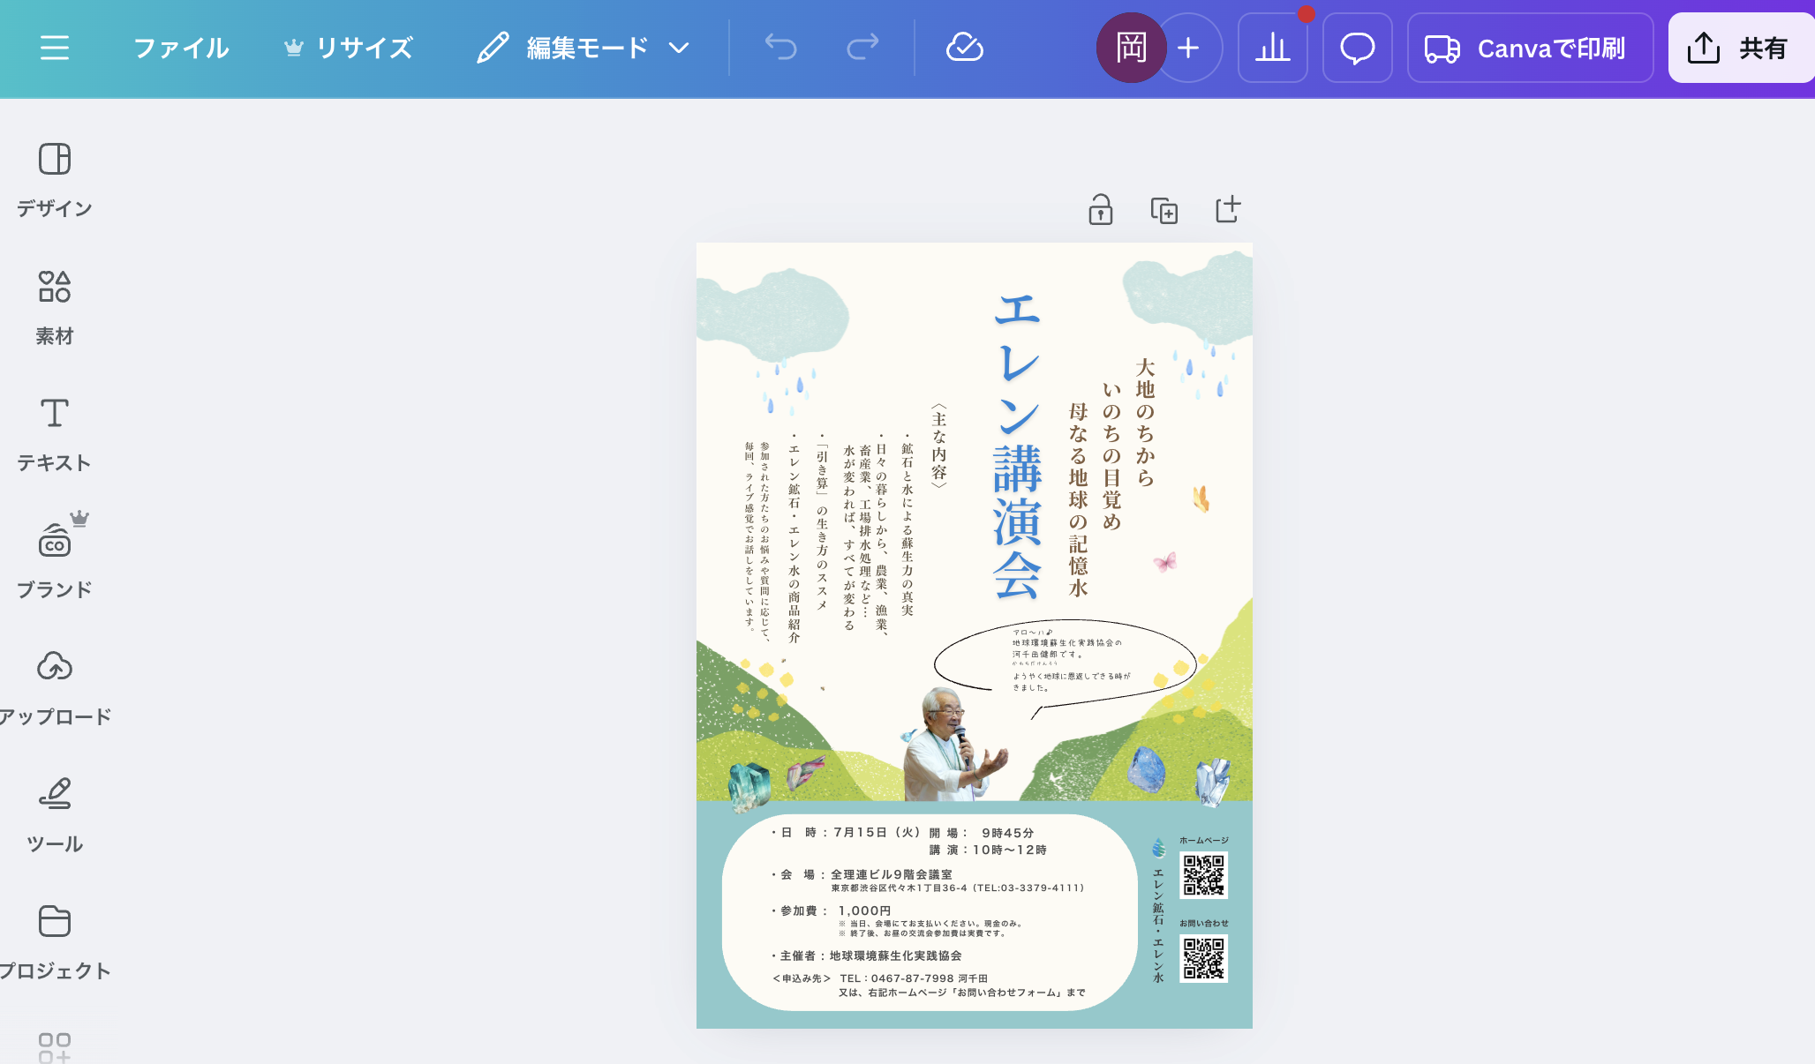1815x1064 pixels.
Task: Open the comments speech bubble
Action: [1357, 48]
